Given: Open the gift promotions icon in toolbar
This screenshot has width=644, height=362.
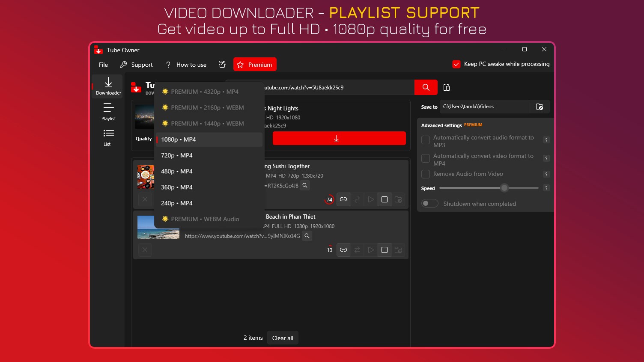Looking at the screenshot, I should (222, 64).
